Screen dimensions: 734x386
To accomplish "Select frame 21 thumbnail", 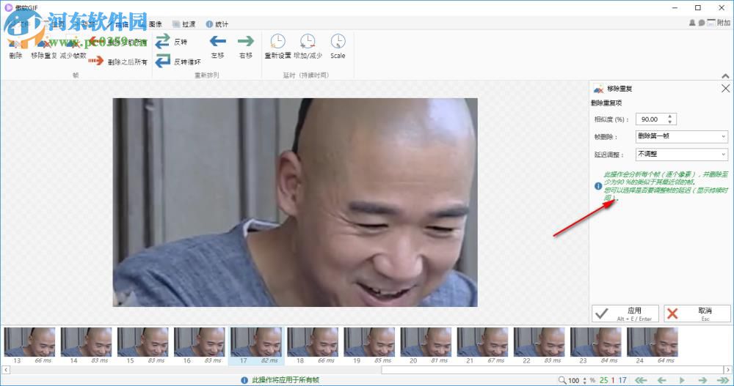I will (x=483, y=342).
